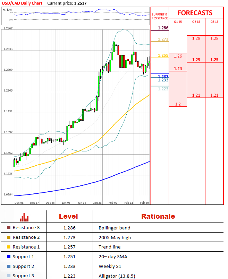This screenshot has width=228, height=279.
Task: Click the USD/CAD Daily Chart title
Action: 22,3
